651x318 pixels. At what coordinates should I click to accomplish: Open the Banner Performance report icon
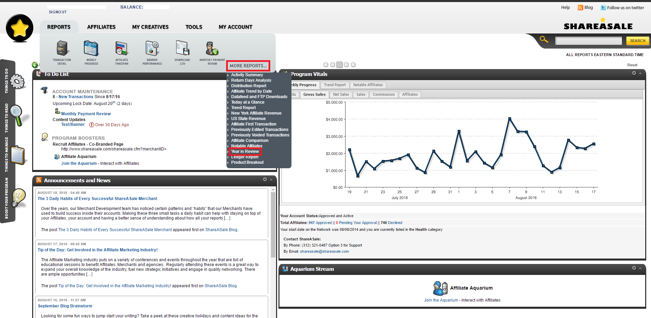tap(152, 48)
